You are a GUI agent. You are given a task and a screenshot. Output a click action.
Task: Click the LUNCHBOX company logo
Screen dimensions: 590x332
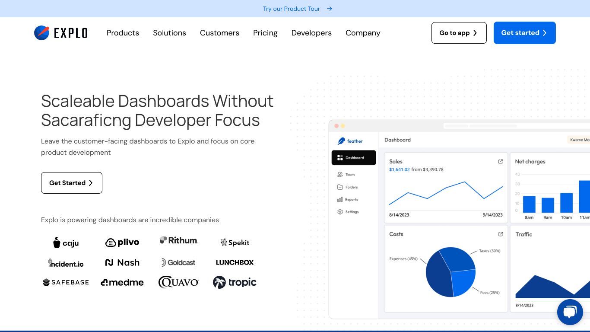point(235,262)
